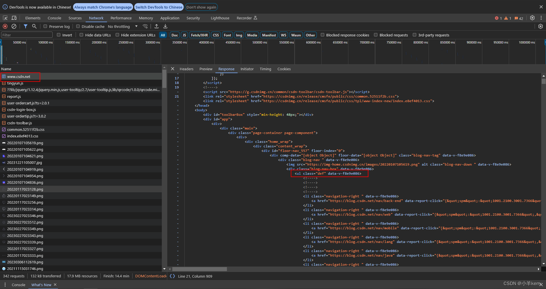Open the drawer three-dot menu
546x289 pixels.
5,284
